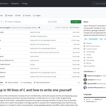The height and width of the screenshot is (106, 106).
Task: View the 17 watching link
Action: pyautogui.click(x=89, y=60)
